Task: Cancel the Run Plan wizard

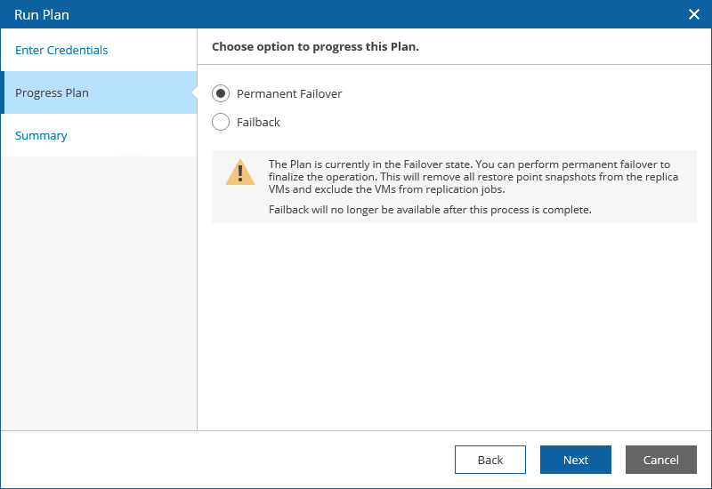Action: (660, 460)
